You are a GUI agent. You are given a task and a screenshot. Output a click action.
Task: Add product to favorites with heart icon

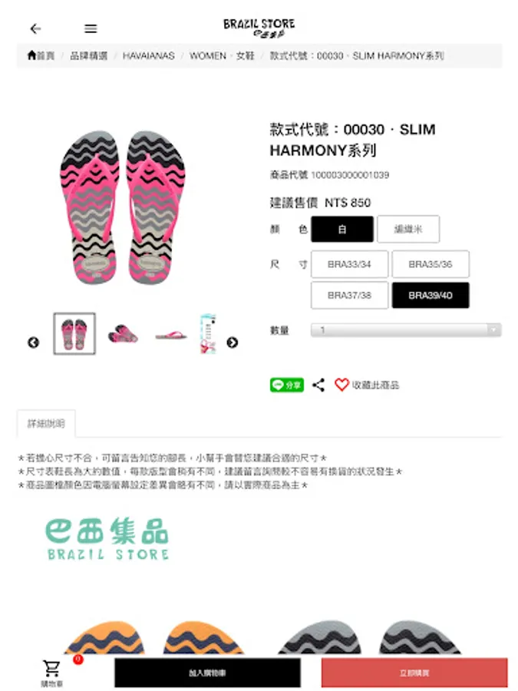coord(341,385)
